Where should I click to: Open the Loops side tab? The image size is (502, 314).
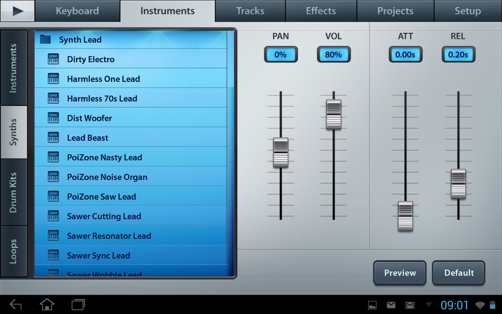14,251
